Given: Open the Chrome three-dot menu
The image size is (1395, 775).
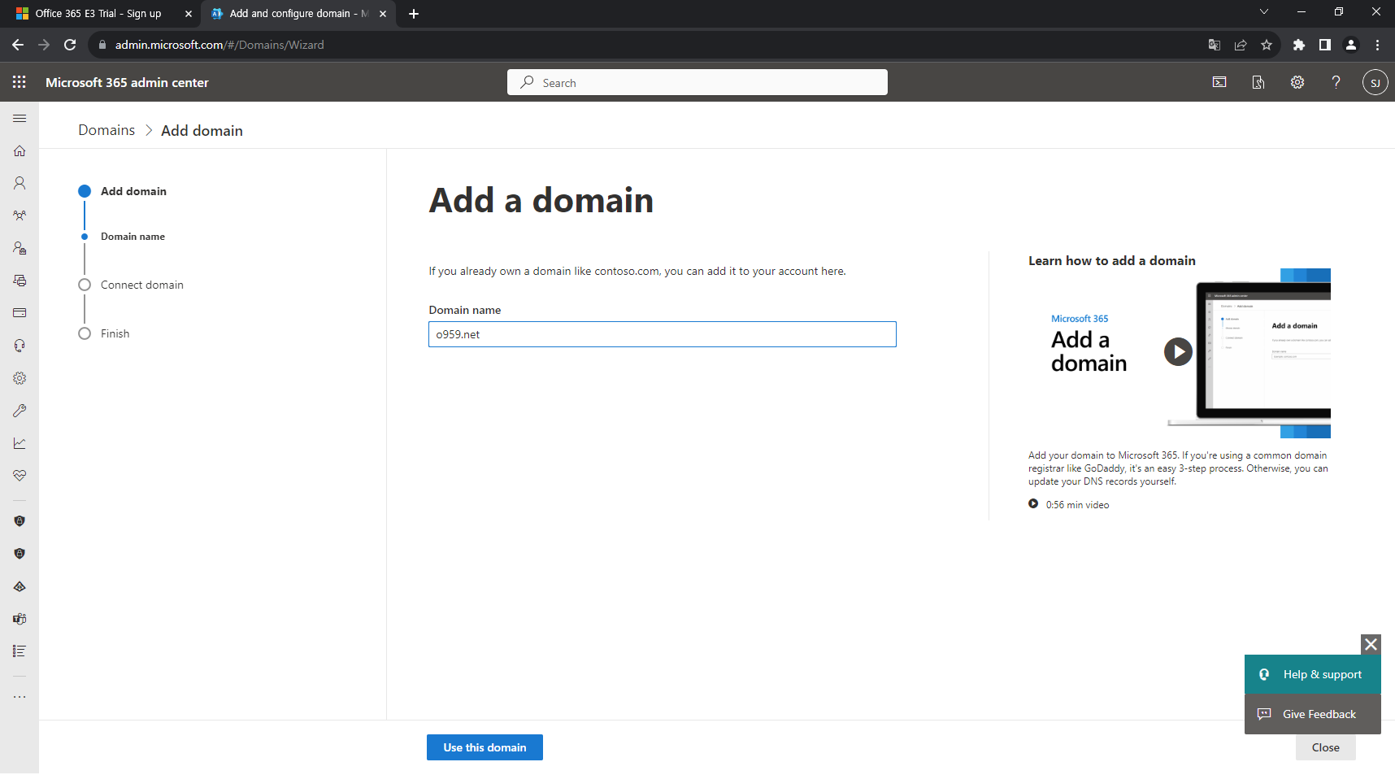Looking at the screenshot, I should tap(1377, 45).
